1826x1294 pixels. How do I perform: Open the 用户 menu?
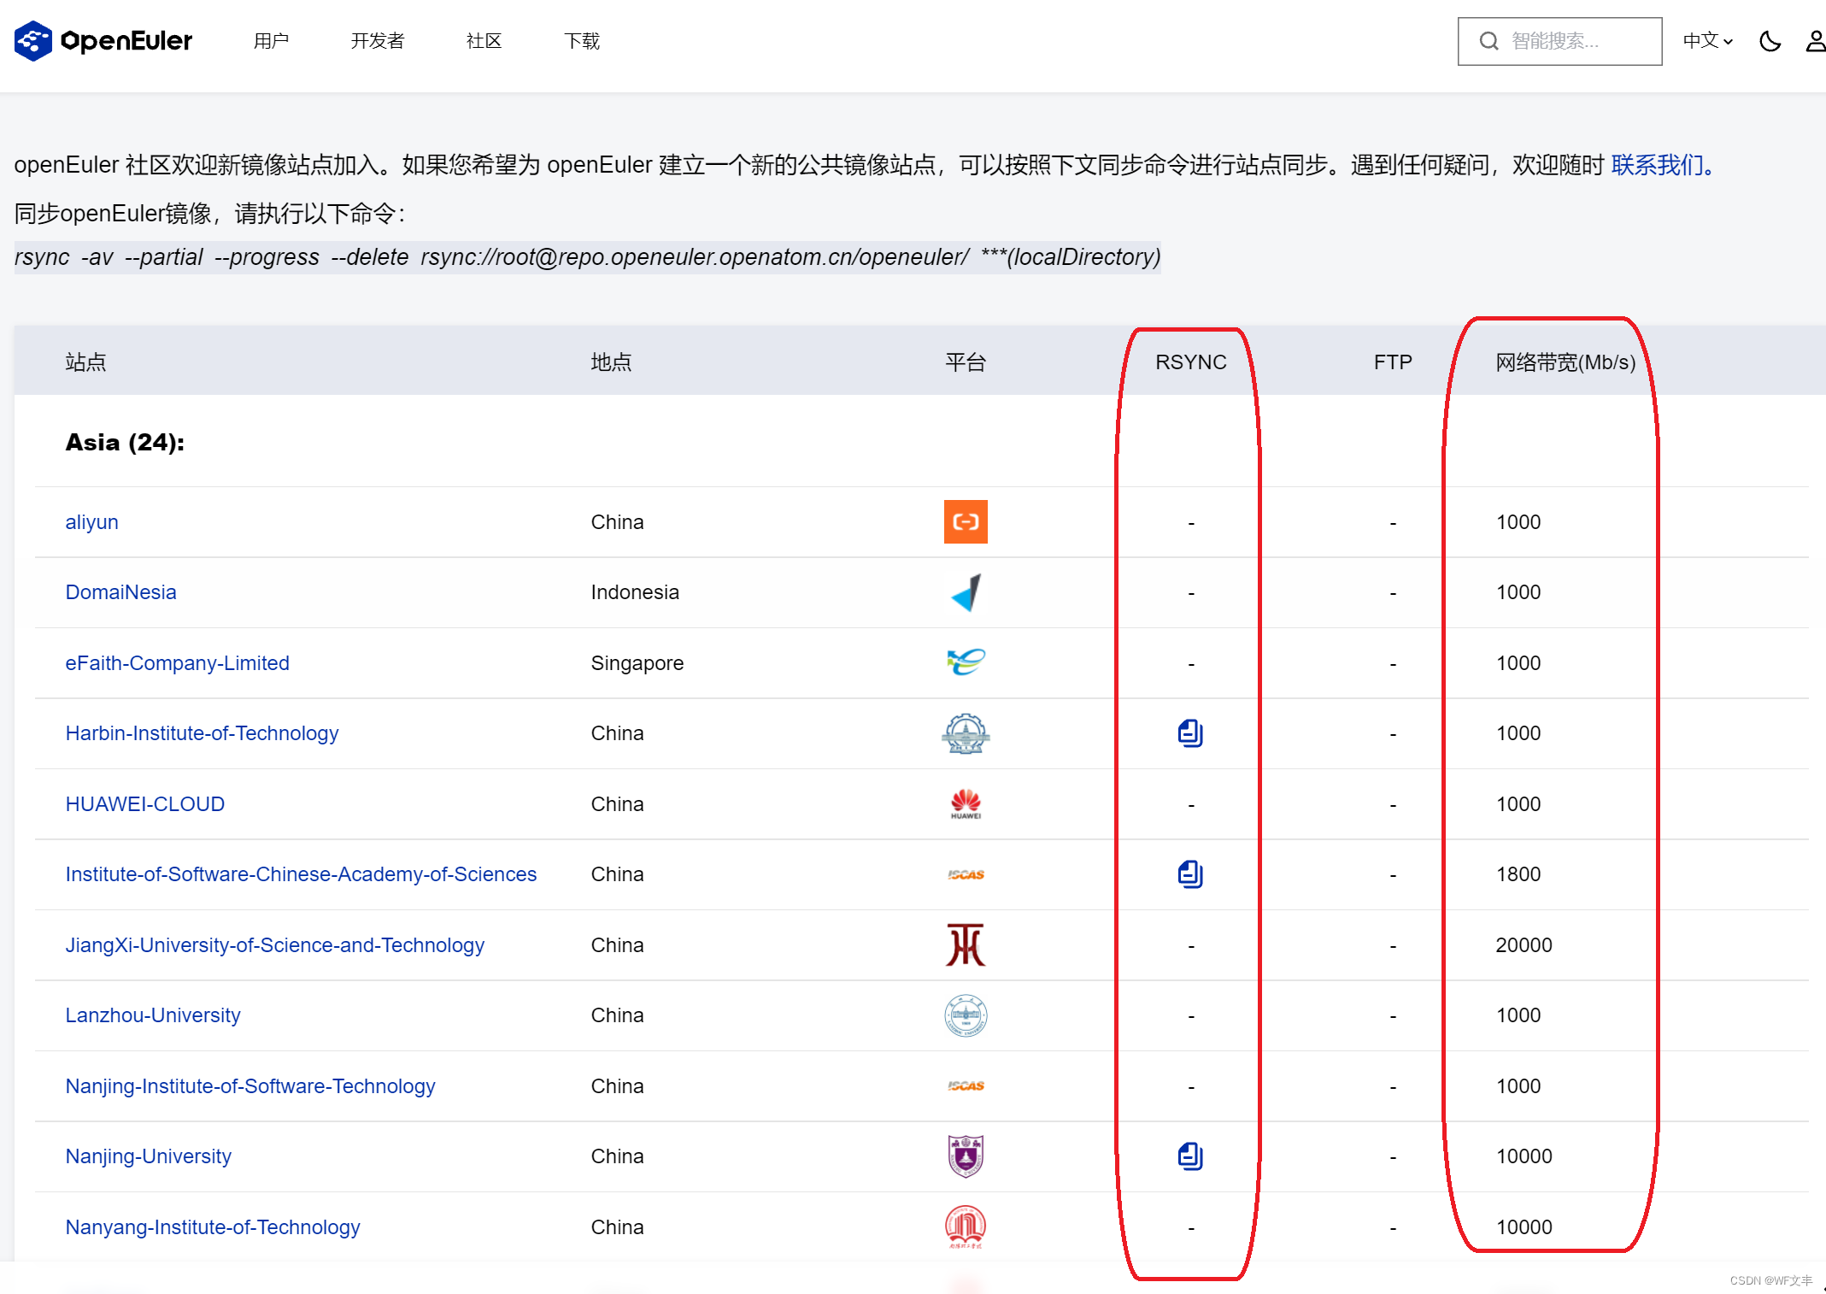(x=271, y=41)
